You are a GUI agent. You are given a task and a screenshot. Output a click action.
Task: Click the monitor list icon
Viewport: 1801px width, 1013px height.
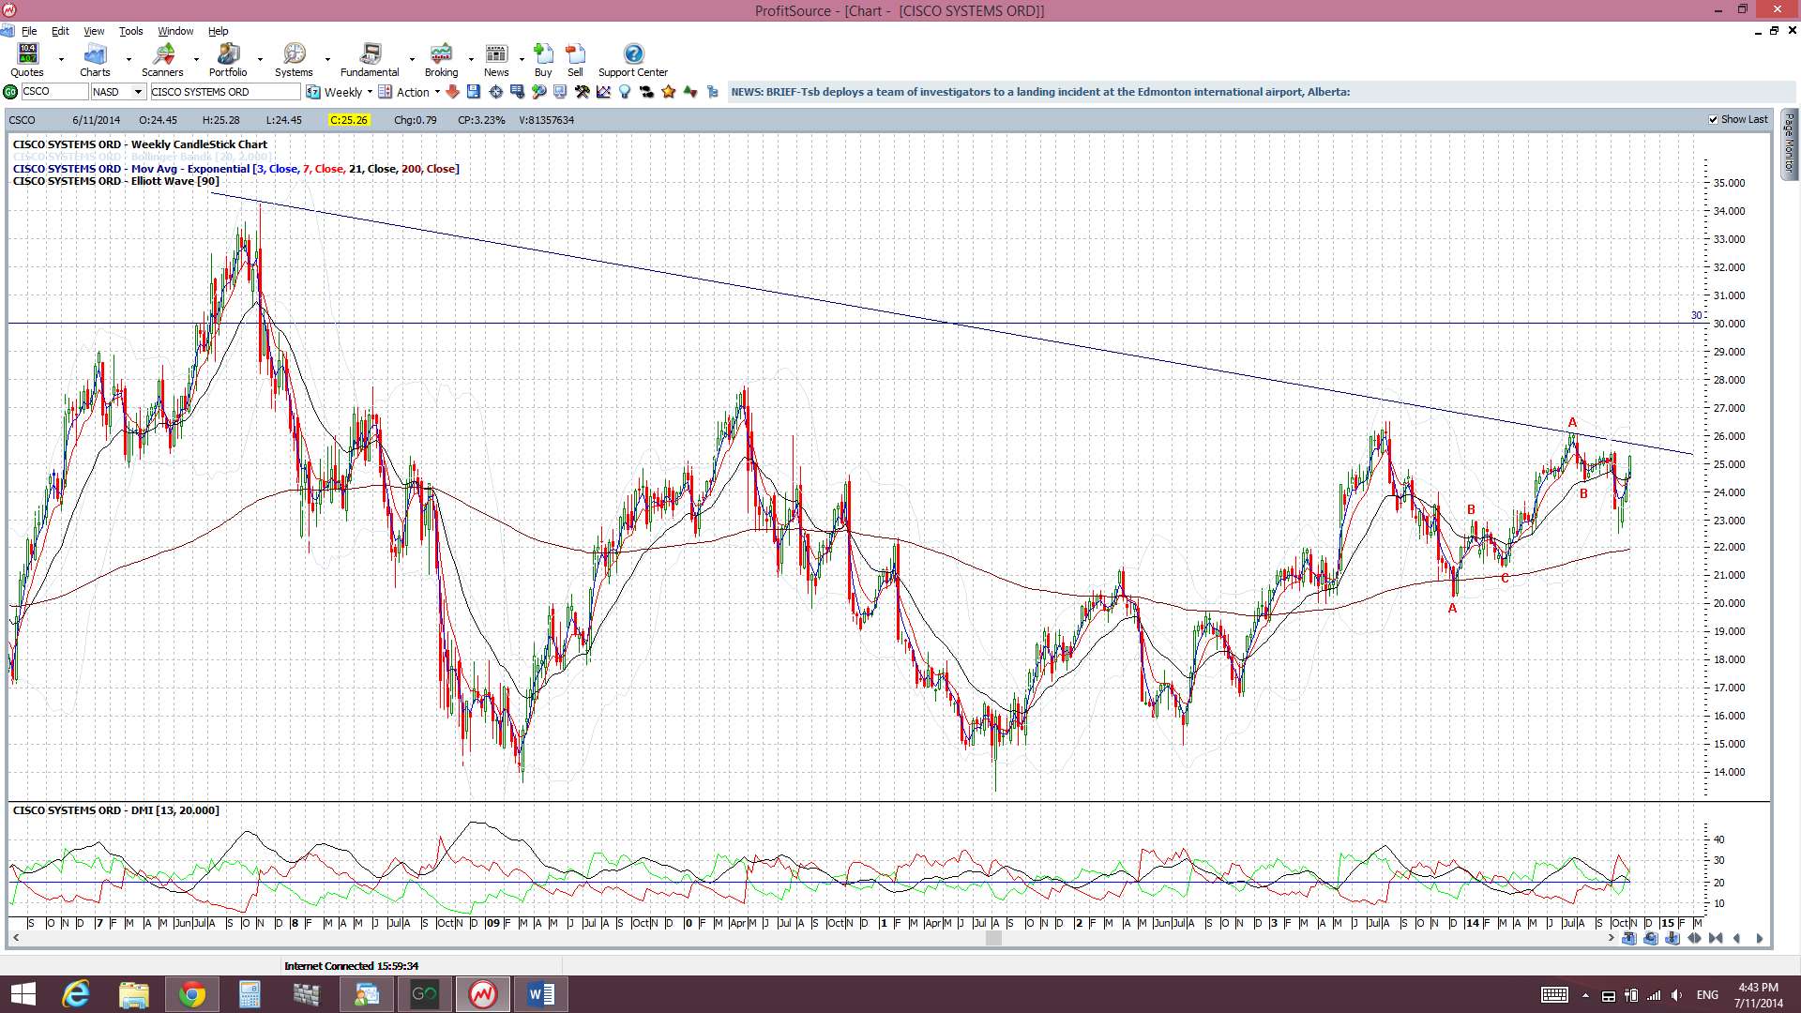pos(517,92)
